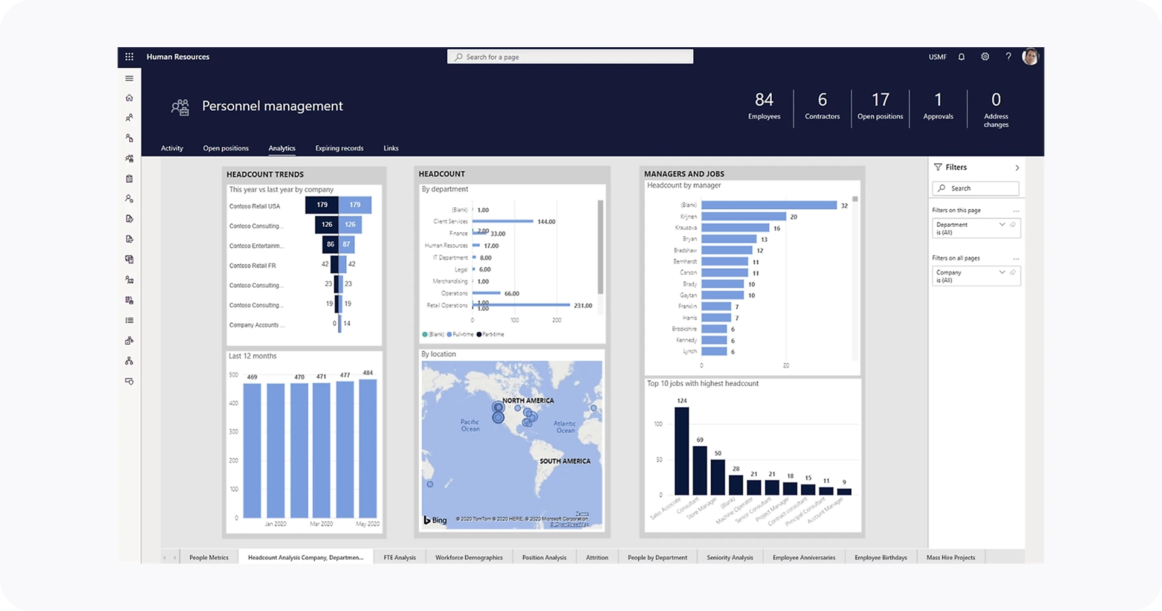Open the Position Analysis report page
The width and height of the screenshot is (1162, 611).
[544, 557]
